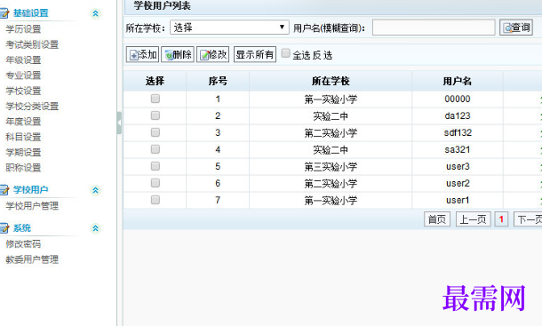Viewport: 542px width, 326px height.
Task: Open 考试类别设置 in the sidebar
Action: 32,44
